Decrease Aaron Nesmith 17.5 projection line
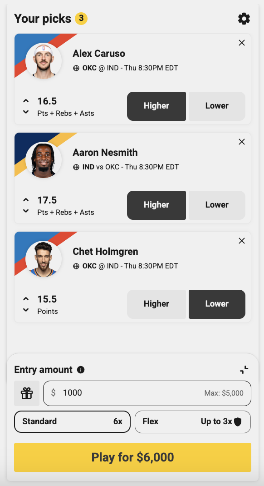Viewport: 264px width, 486px height. point(26,211)
